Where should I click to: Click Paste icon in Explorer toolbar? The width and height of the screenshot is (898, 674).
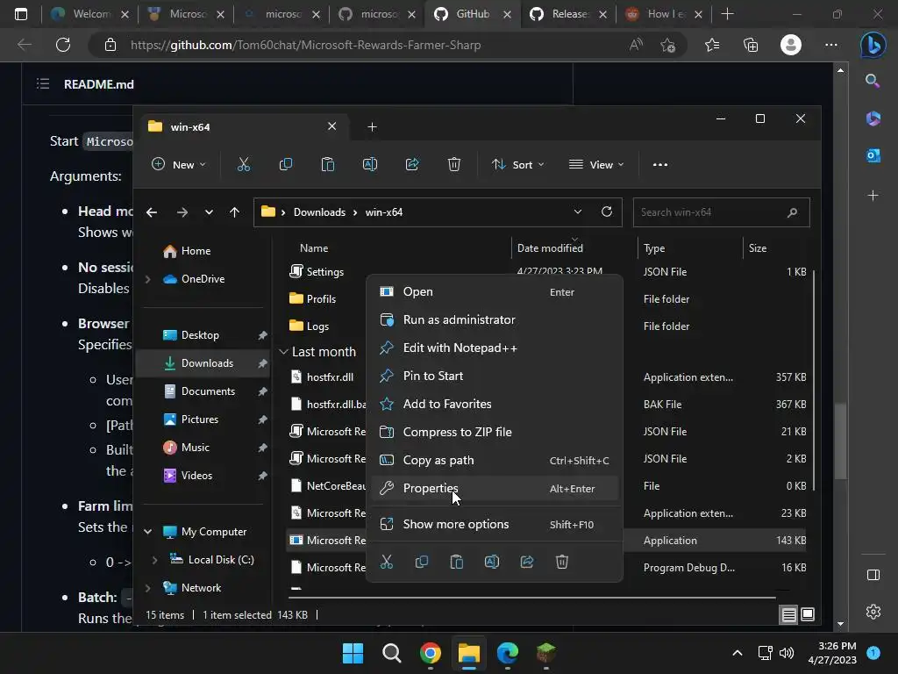328,164
